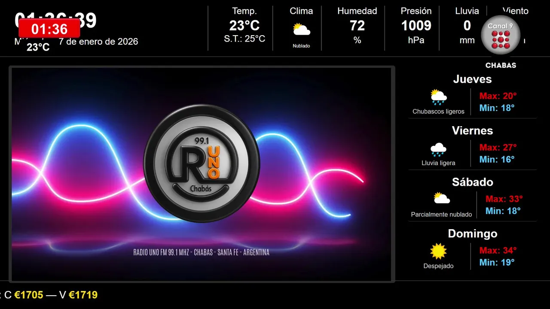Click Saturday's partly cloudy icon

pyautogui.click(x=441, y=198)
